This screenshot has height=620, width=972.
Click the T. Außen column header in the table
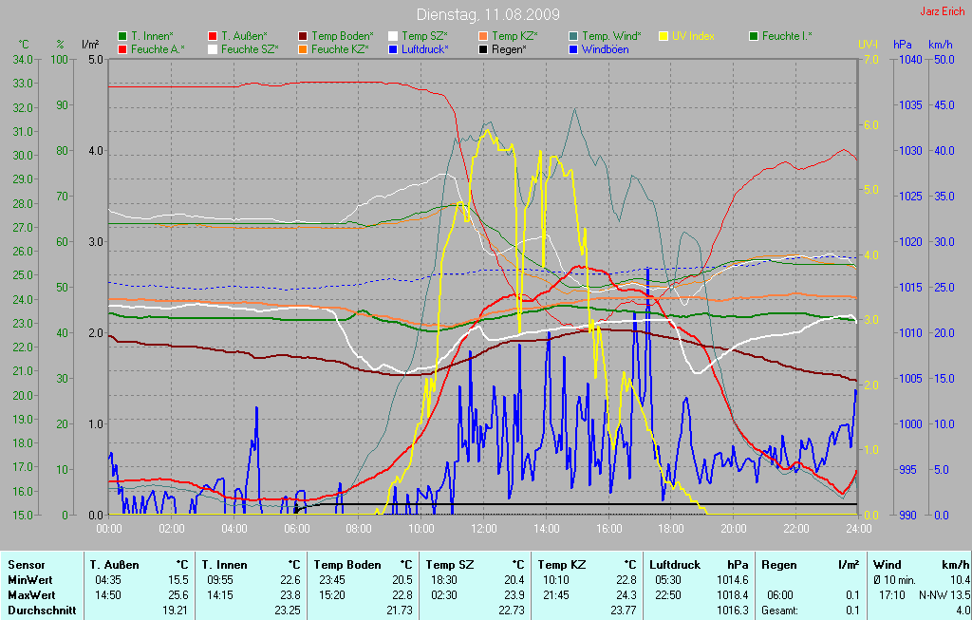[x=115, y=565]
